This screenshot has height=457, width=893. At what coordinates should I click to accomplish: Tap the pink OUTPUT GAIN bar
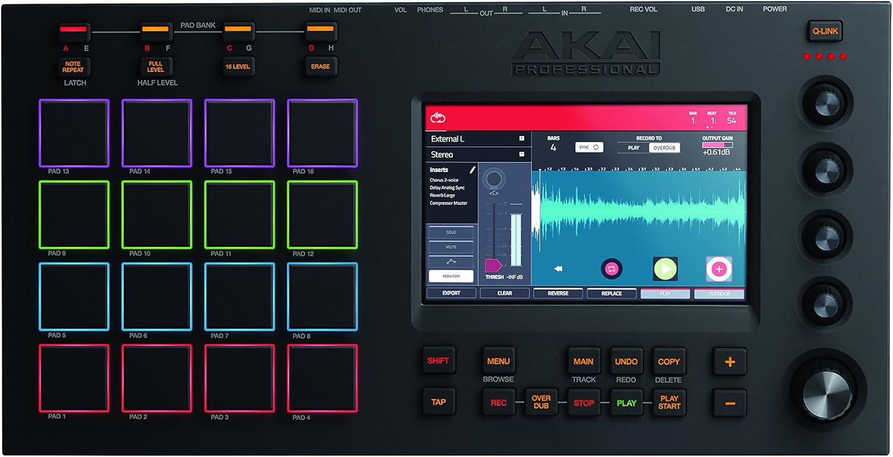(717, 145)
